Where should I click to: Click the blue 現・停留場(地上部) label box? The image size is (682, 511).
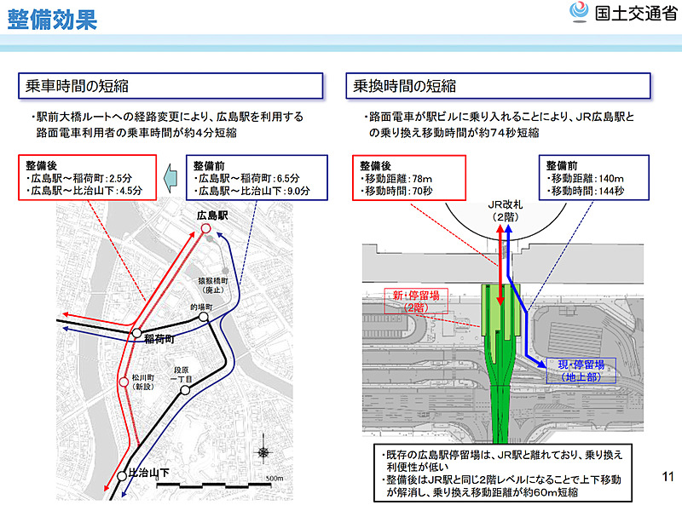coord(581,370)
